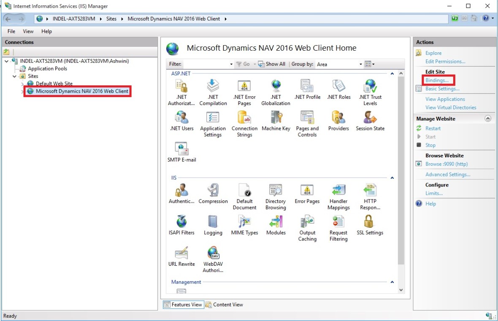Screen dimensions: 498x321
Task: Collapse the Sites tree node
Action: pyautogui.click(x=15, y=76)
